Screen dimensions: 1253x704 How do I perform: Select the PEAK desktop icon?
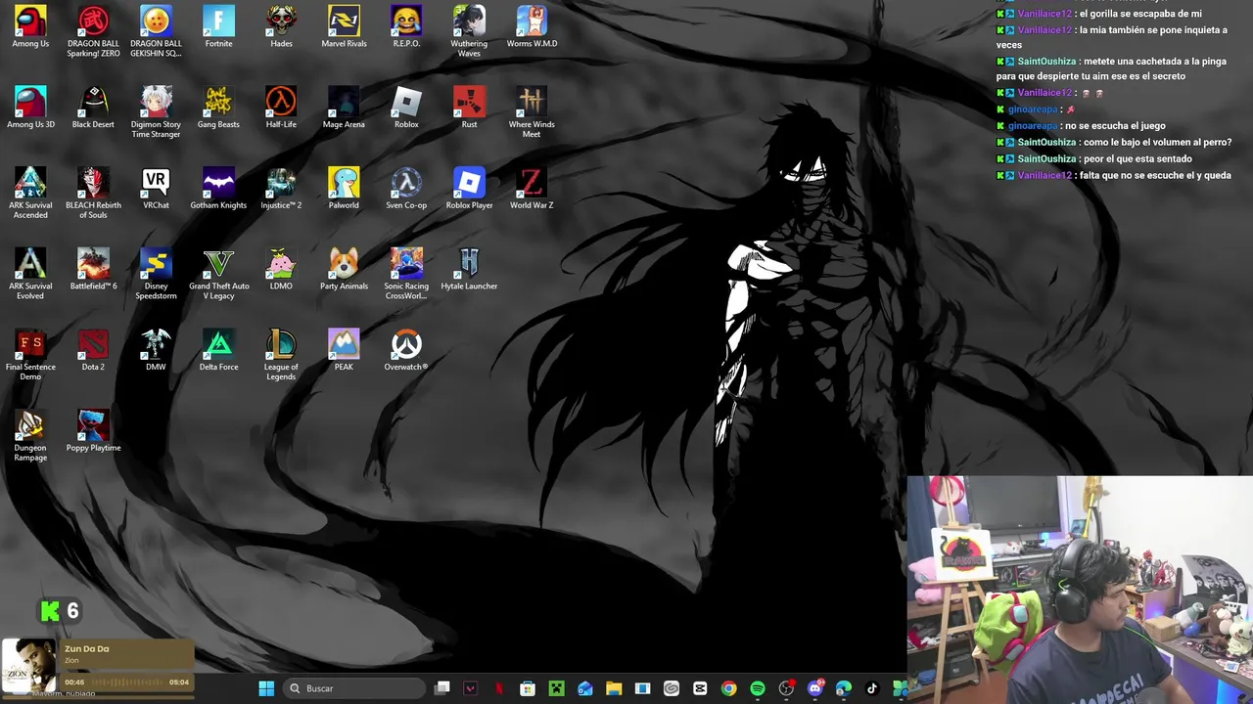coord(344,351)
